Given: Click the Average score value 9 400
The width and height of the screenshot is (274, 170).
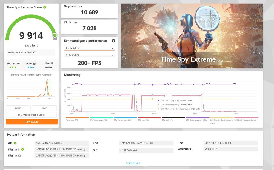Looking at the screenshot, I should [31, 67].
